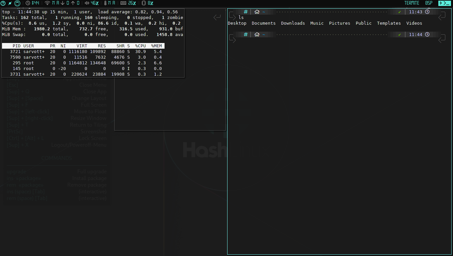This screenshot has width=453, height=256.
Task: Click the speaker icon next to 46%
Action: pos(87,3)
